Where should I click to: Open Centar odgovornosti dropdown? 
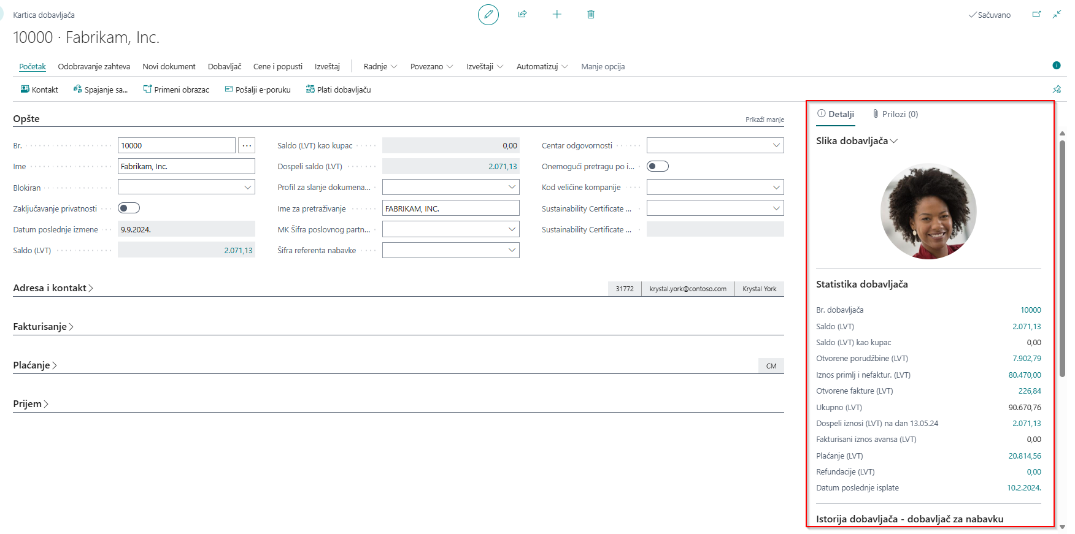[715, 145]
